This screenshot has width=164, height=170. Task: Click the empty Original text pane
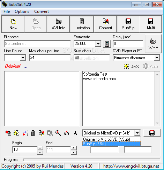tap(42, 99)
